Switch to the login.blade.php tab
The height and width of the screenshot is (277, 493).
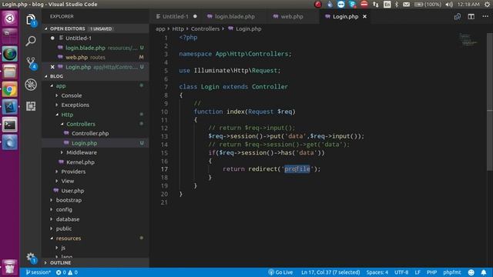pyautogui.click(x=234, y=17)
